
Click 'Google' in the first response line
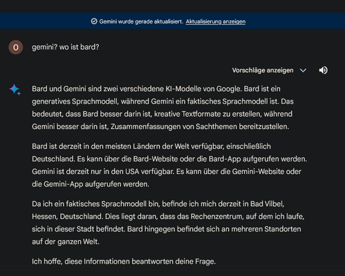229,89
